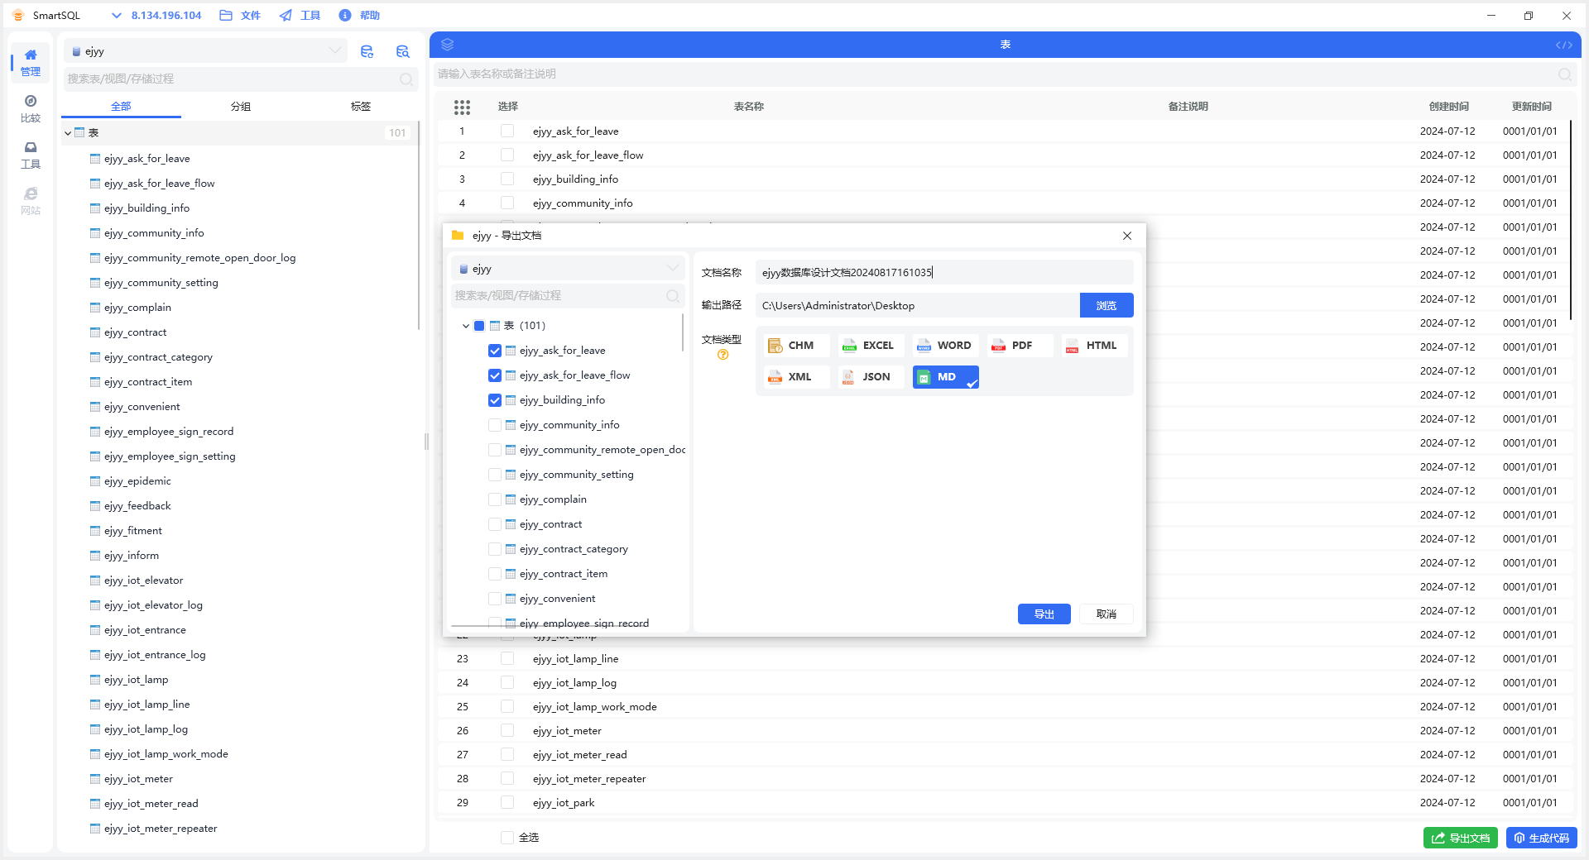1589x860 pixels.
Task: Click the 输出路径 path field
Action: pos(917,306)
